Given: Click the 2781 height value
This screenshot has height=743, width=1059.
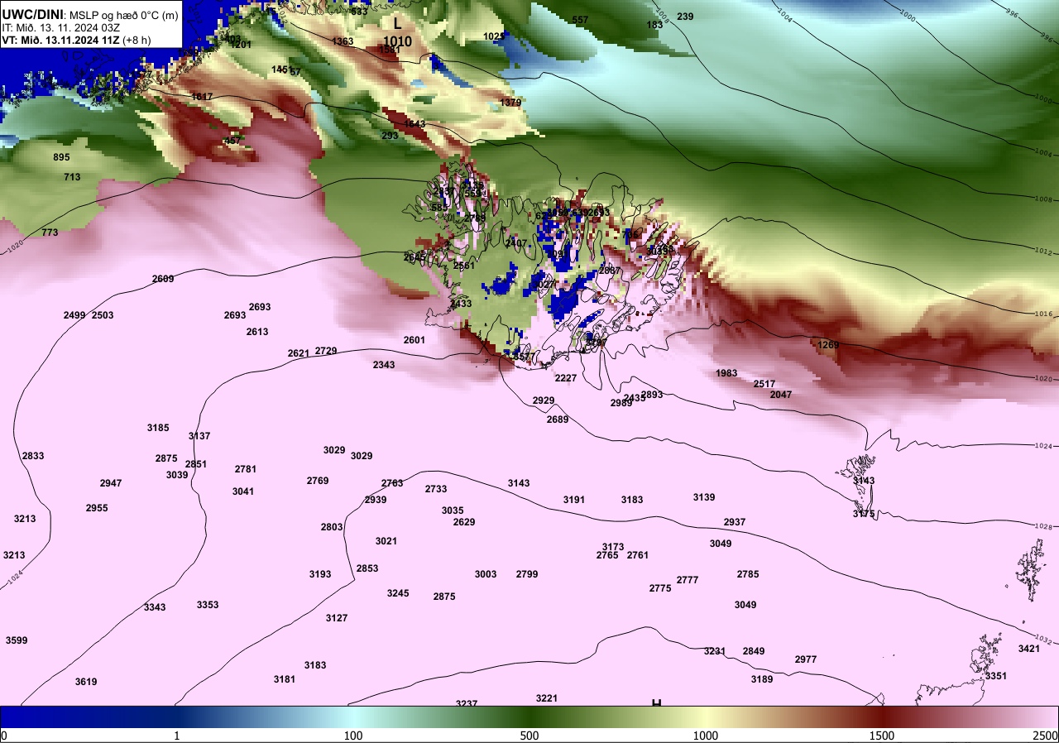Looking at the screenshot, I should click(x=246, y=469).
